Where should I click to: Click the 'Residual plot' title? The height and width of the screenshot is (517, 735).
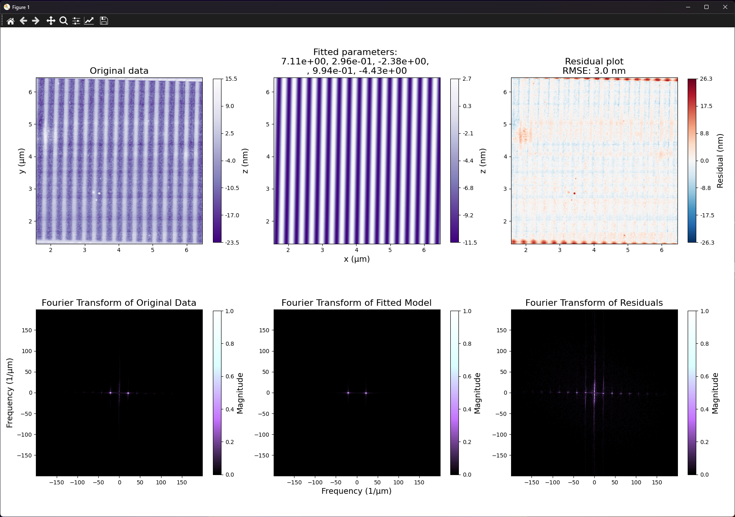[594, 62]
